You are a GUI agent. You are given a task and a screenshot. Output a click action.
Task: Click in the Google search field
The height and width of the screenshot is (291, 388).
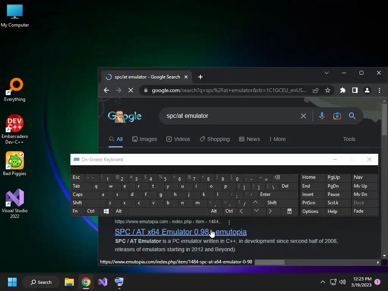click(230, 116)
